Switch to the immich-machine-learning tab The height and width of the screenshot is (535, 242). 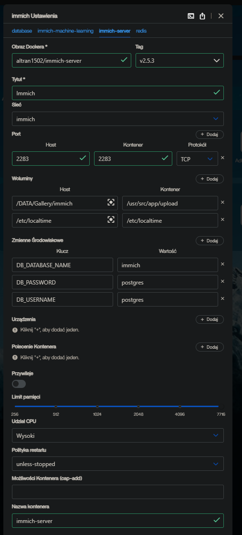[65, 31]
